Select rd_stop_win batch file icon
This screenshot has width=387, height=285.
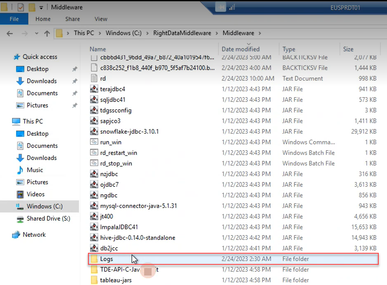click(x=94, y=163)
